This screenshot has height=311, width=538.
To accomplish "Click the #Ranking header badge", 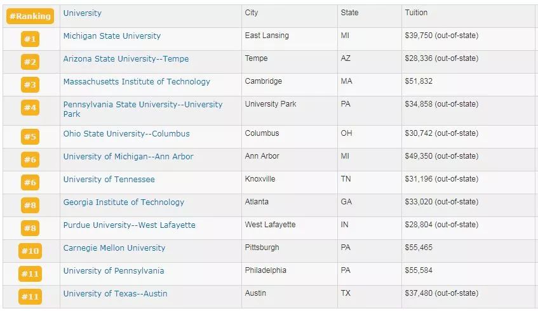I will (x=30, y=16).
